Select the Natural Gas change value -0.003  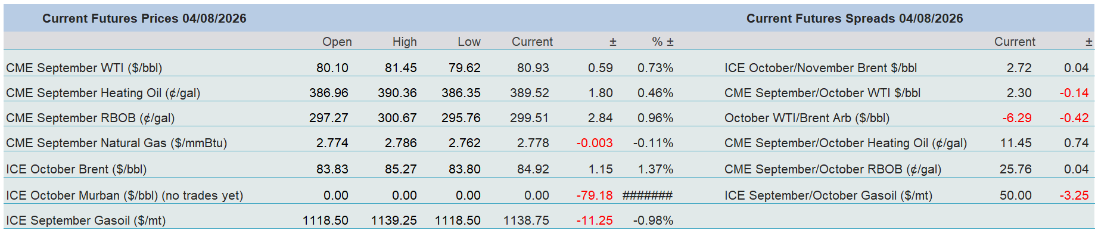click(595, 143)
